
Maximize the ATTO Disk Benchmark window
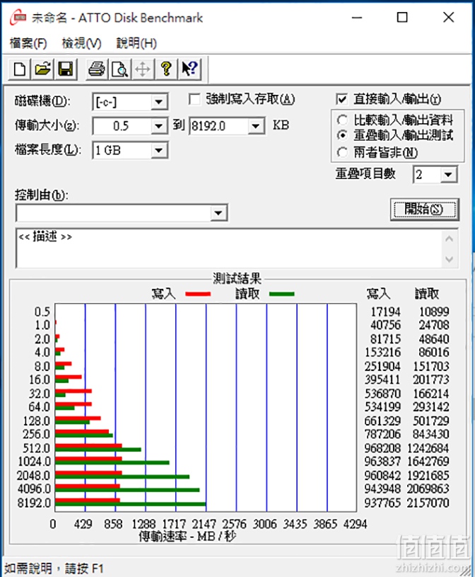click(x=402, y=18)
